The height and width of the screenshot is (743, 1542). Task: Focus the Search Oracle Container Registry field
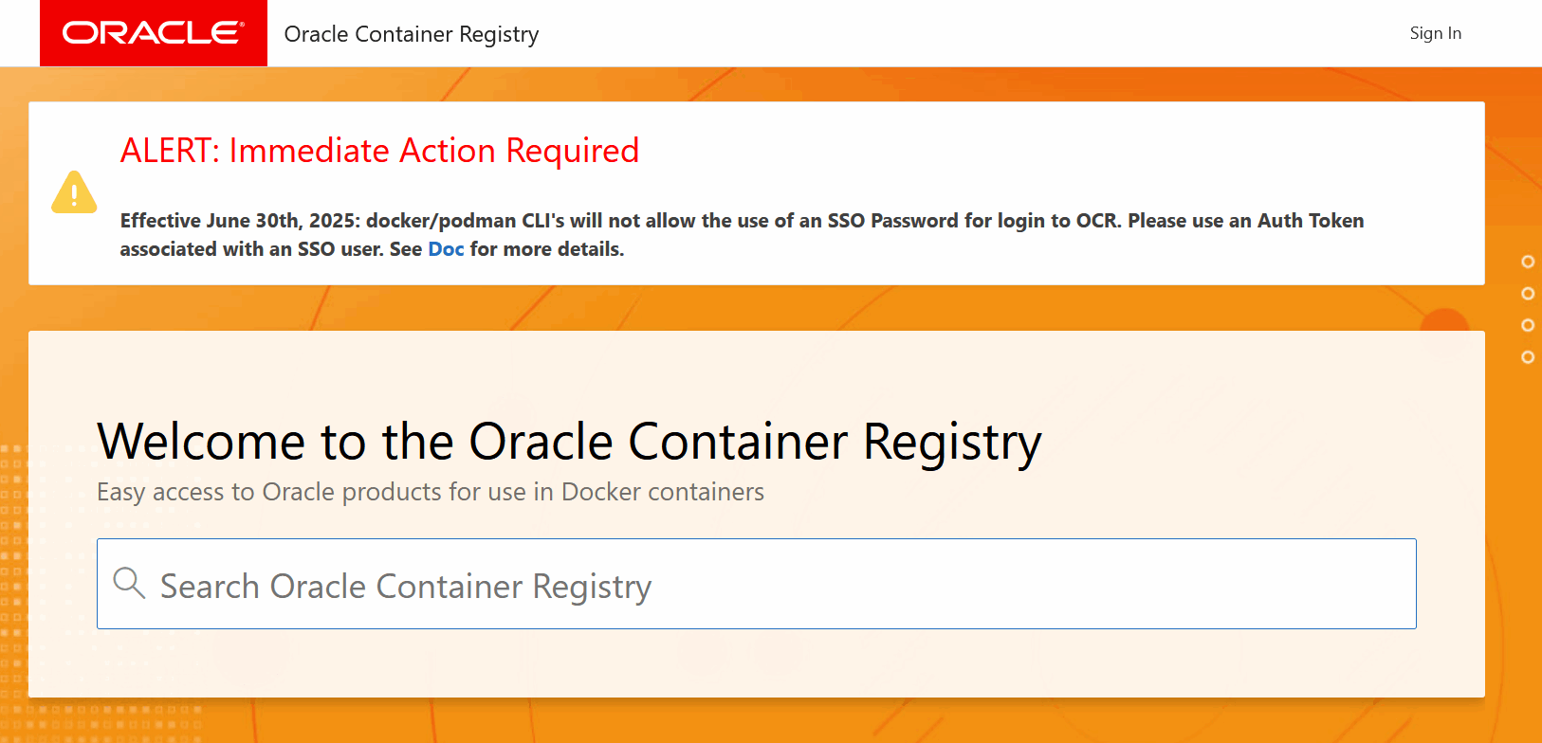click(x=757, y=584)
